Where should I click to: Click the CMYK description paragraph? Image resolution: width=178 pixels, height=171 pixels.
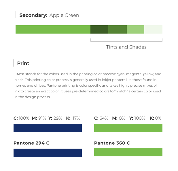pyautogui.click(x=88, y=85)
